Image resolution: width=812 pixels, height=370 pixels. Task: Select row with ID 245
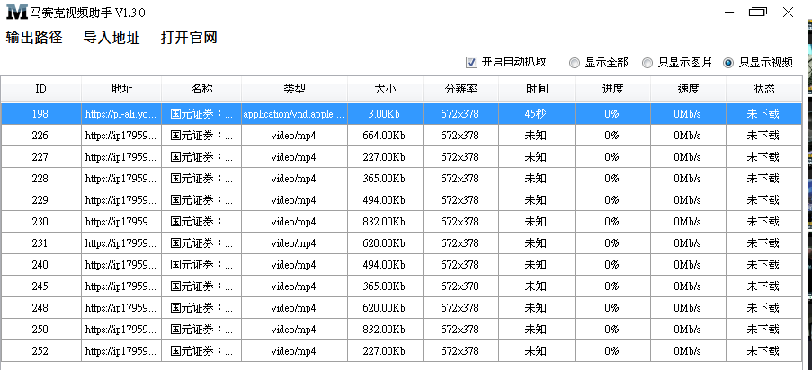click(x=401, y=286)
